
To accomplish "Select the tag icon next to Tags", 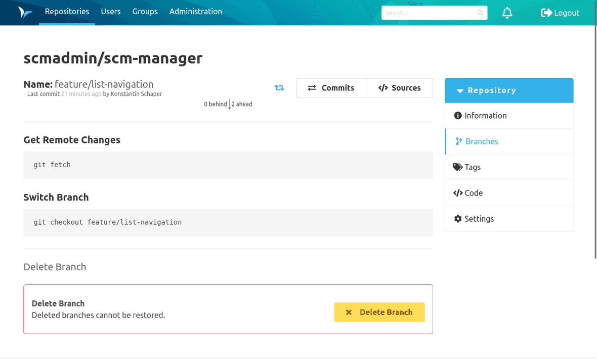I will pos(458,167).
